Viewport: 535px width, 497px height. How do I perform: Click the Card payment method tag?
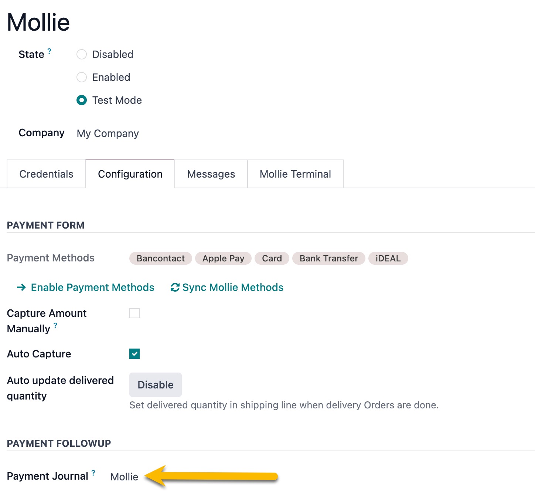[x=272, y=258]
